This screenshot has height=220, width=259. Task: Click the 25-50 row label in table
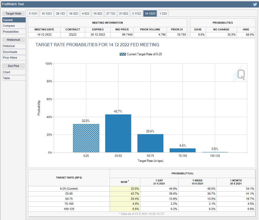69,194
